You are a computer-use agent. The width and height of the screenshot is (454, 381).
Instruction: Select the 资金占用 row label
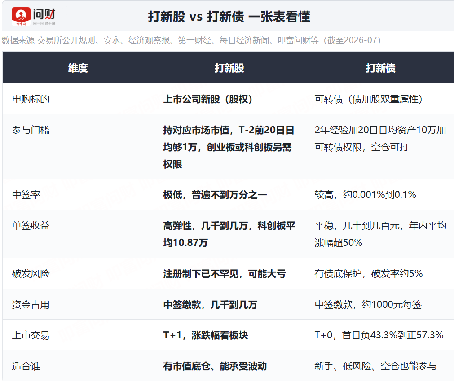[x=31, y=305]
